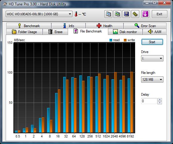The height and width of the screenshot is (144, 173).
Task: Start the file benchmark
Action: click(x=152, y=42)
